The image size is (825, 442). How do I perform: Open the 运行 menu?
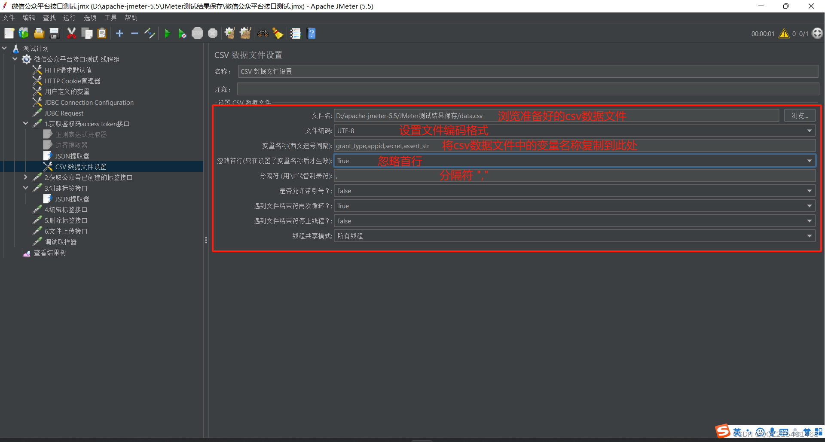70,18
